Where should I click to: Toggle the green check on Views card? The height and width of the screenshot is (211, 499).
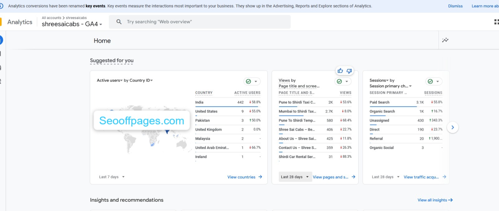339,82
